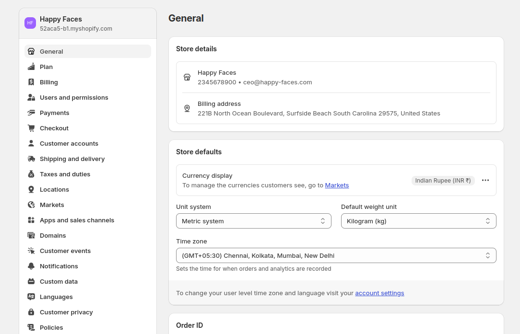
Task: Click the Checkout cart icon
Action: (x=31, y=128)
